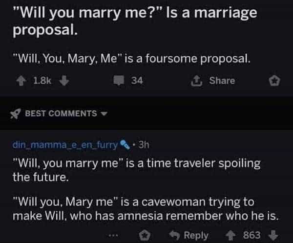293x243 pixels.
Task: Click the flair icon next to the username
Action: [125, 145]
